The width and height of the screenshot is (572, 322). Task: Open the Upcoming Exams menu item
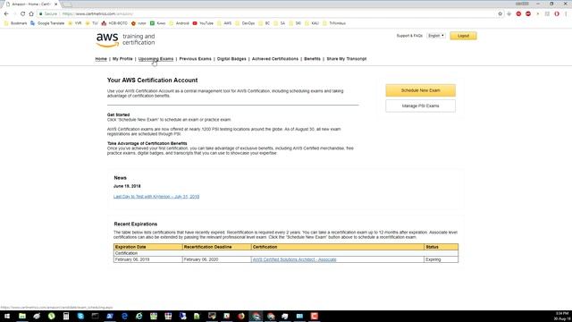click(156, 59)
